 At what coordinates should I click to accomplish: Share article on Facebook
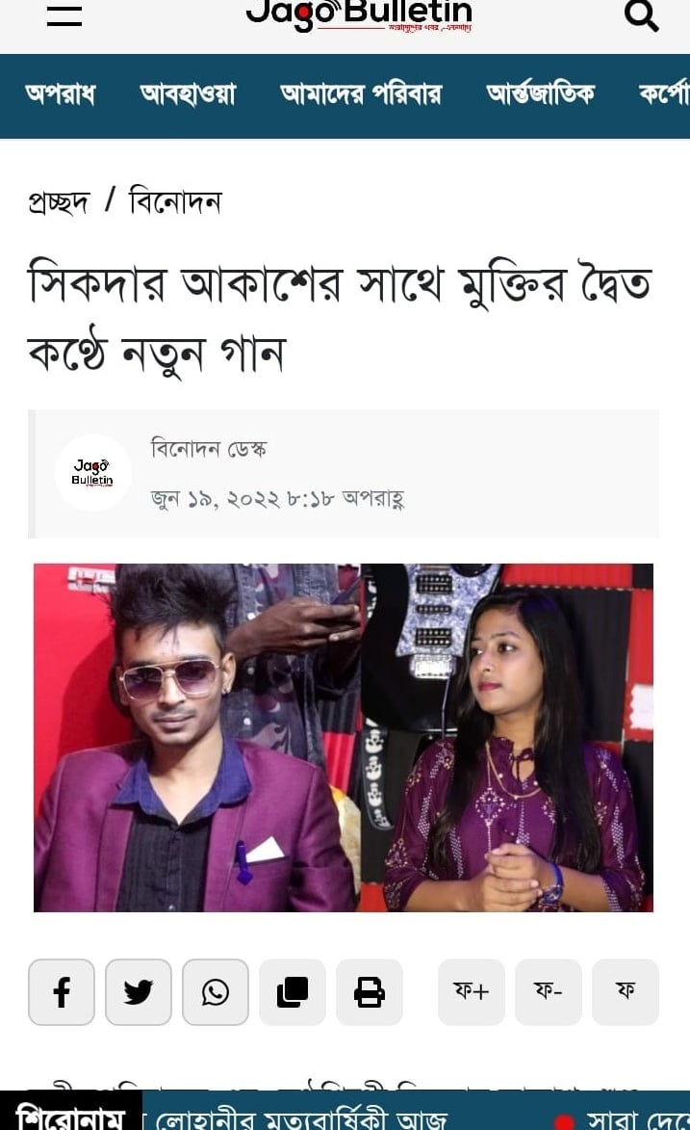pos(62,991)
